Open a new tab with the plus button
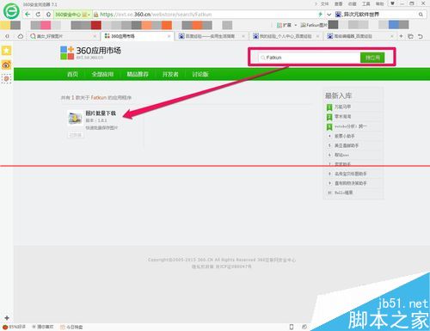 tap(401, 36)
